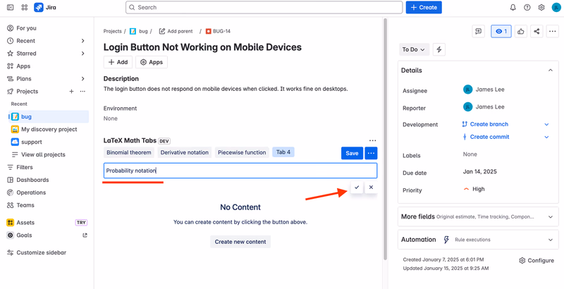Open the help question-mark icon
564x289 pixels.
point(527,7)
